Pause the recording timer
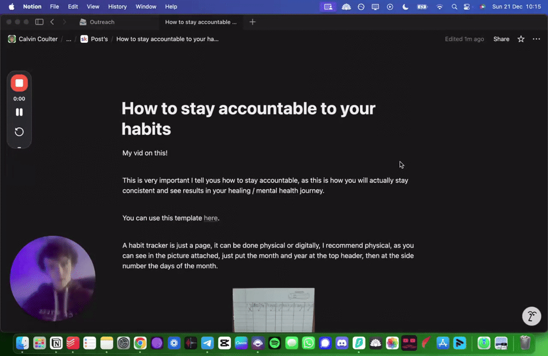This screenshot has width=548, height=356. click(19, 112)
